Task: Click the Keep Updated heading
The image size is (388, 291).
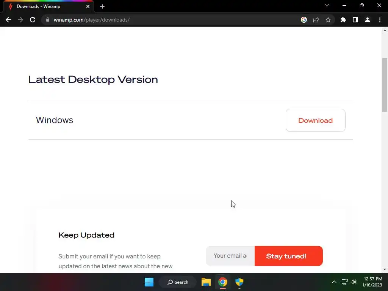Action: coord(86,235)
